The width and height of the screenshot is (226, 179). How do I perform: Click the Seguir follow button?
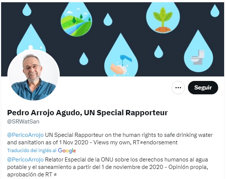pyautogui.click(x=203, y=88)
